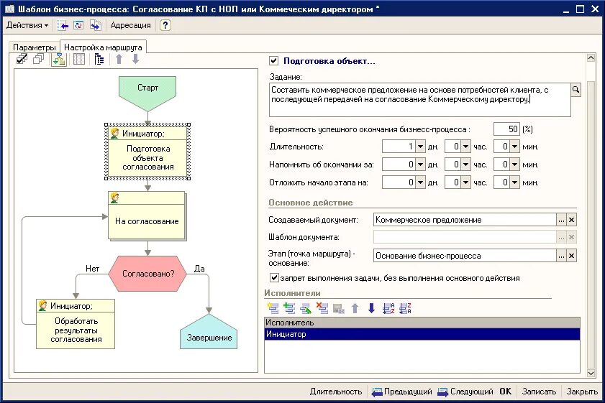Viewport: 605px width, 403px height.
Task: Sort executors descending Z-A
Action: (405, 308)
